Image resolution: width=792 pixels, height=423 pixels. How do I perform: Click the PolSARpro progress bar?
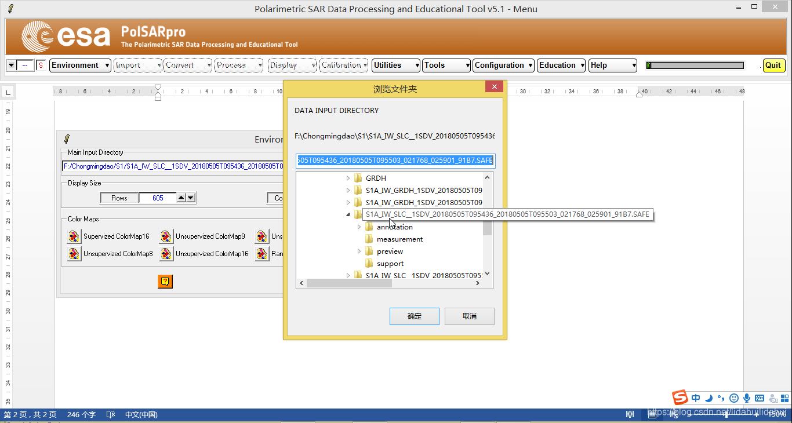coord(695,65)
